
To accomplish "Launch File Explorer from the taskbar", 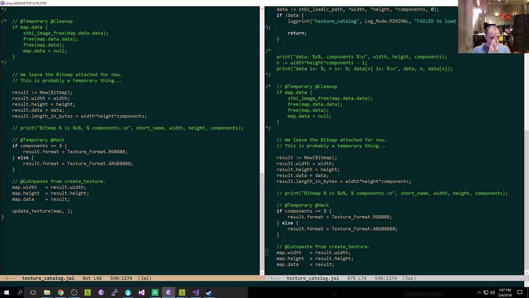I will 47,293.
